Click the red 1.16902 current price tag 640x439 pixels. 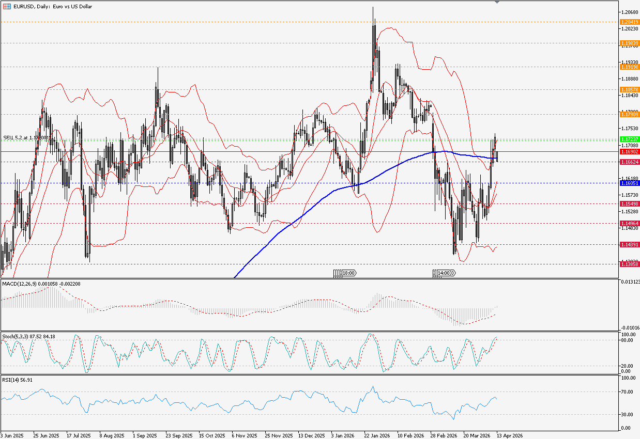tap(629, 152)
